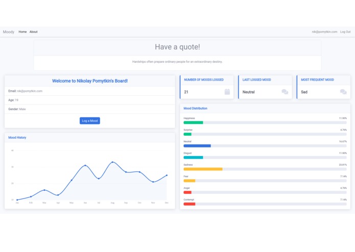
Task: Click the Nov data point on chart
Action: (153, 182)
